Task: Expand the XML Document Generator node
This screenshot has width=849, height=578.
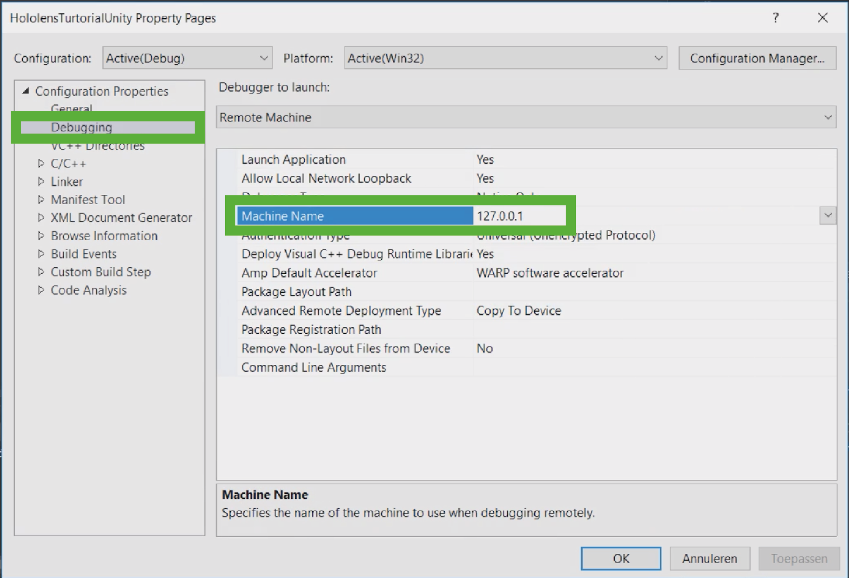Action: [41, 218]
